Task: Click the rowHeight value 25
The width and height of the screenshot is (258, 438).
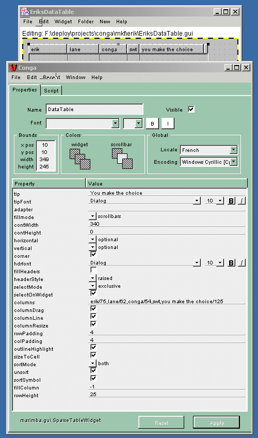Action: coord(167,395)
